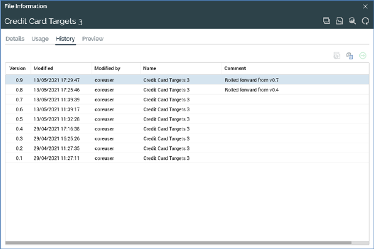The image size is (374, 249).
Task: Sort by the Version column header
Action: point(17,68)
